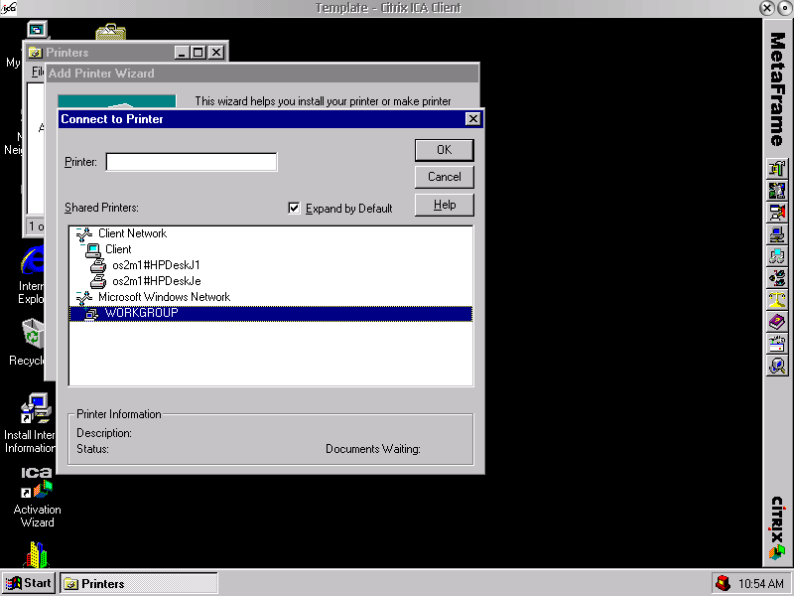
Task: Click the taskbar clock showing 10:54 AM
Action: point(760,584)
